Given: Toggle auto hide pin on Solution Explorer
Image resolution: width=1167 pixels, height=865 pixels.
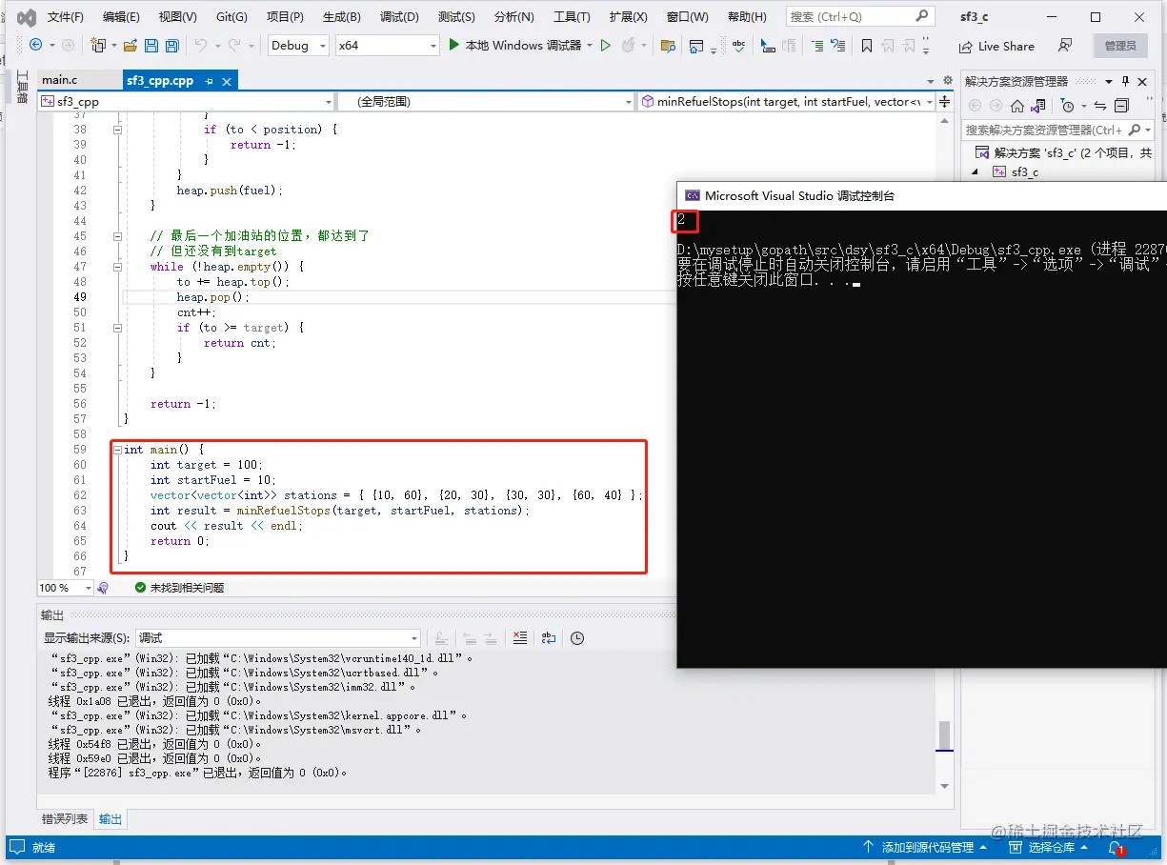Looking at the screenshot, I should pyautogui.click(x=1125, y=81).
